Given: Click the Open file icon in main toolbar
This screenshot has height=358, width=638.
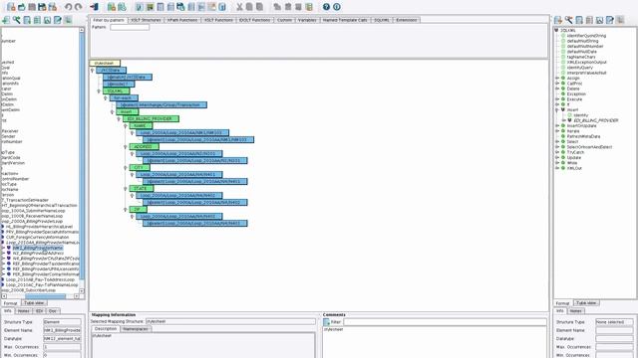Looking at the screenshot, I should (x=22, y=7).
